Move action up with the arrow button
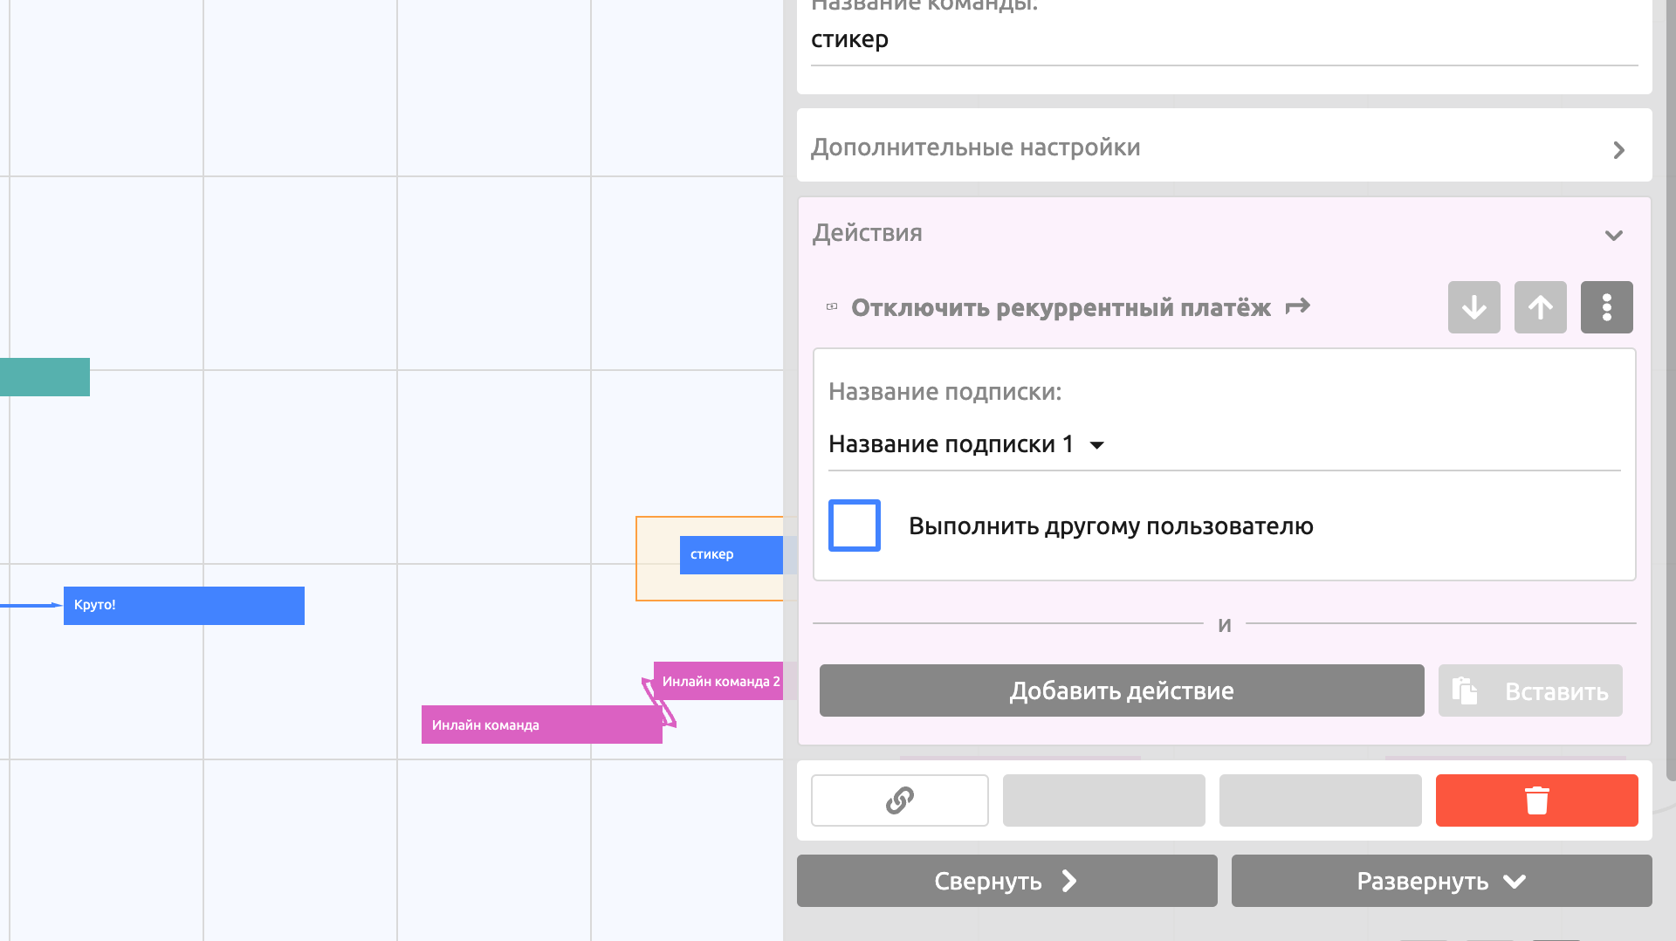The width and height of the screenshot is (1676, 941). (x=1540, y=307)
